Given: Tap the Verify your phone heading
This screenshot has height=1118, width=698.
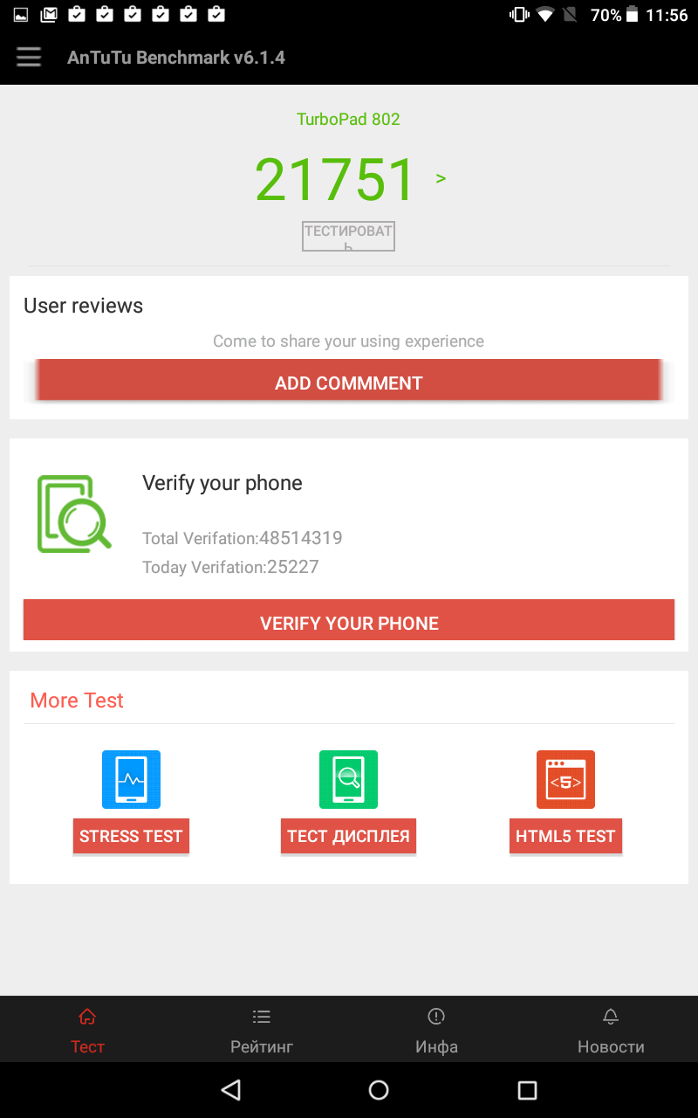Looking at the screenshot, I should coord(222,483).
